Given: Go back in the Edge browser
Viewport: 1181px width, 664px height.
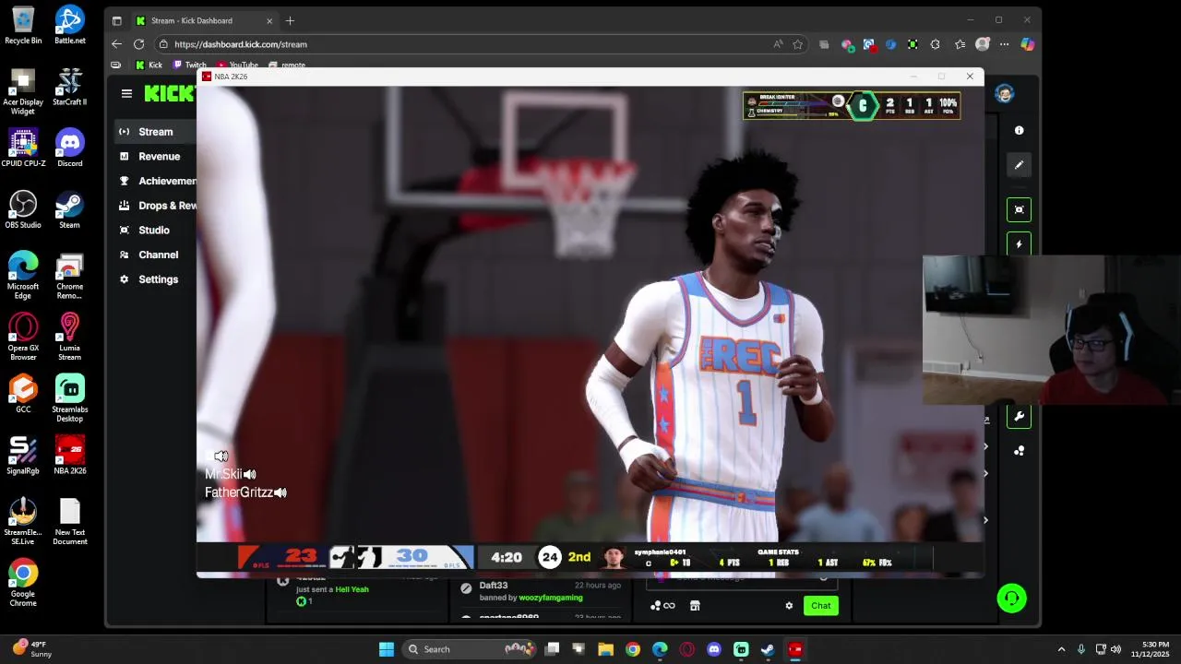Looking at the screenshot, I should pyautogui.click(x=116, y=44).
